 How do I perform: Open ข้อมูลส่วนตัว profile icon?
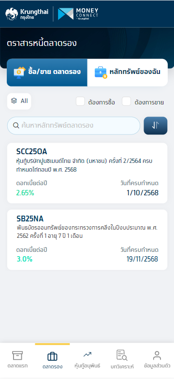157,356
